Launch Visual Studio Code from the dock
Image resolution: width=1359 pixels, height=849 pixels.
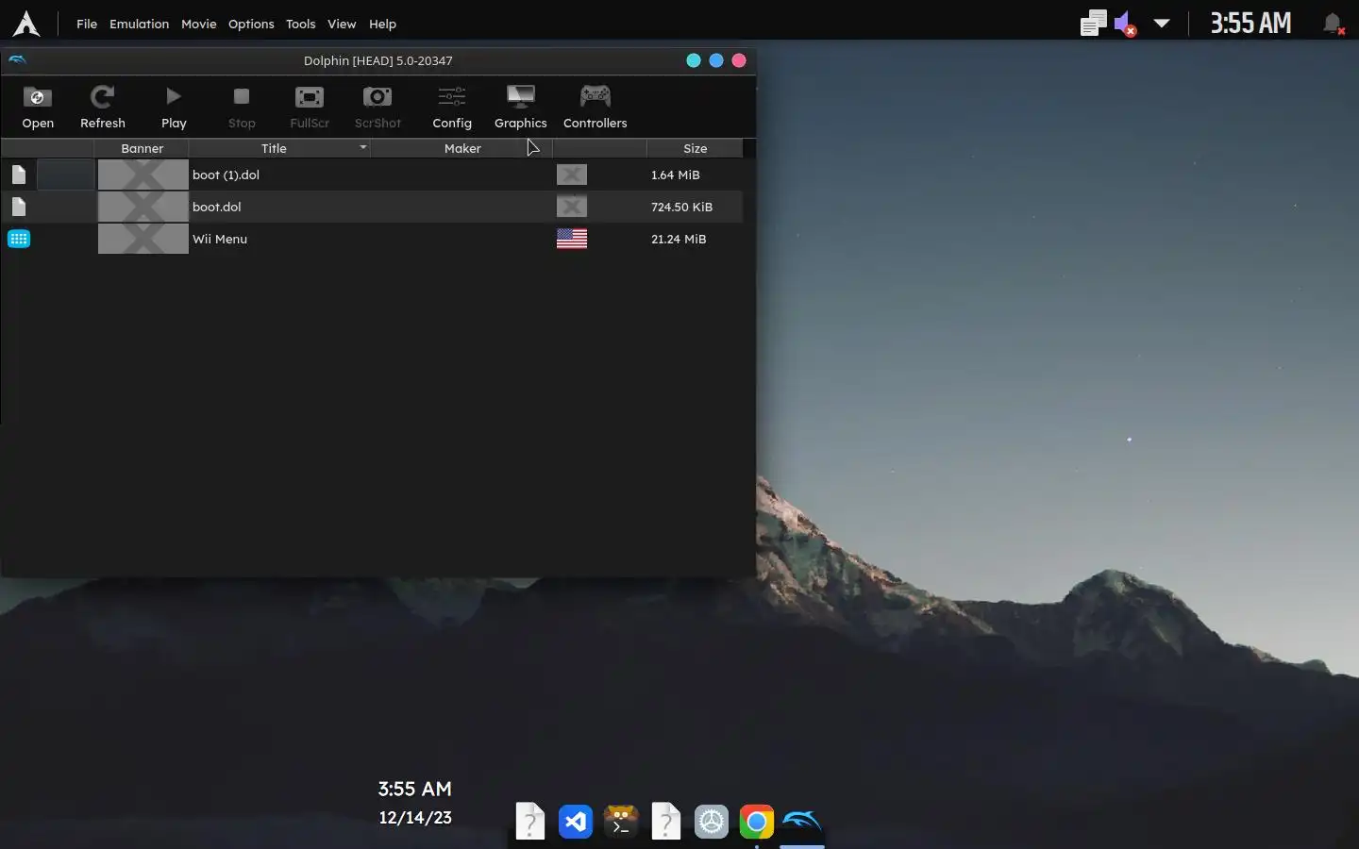(x=576, y=822)
